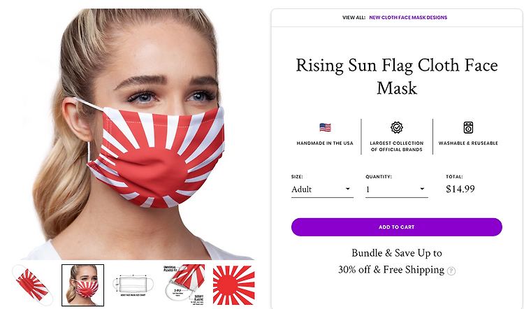View the mask size chart thumbnail
This screenshot has height=309, width=524.
pyautogui.click(x=133, y=286)
